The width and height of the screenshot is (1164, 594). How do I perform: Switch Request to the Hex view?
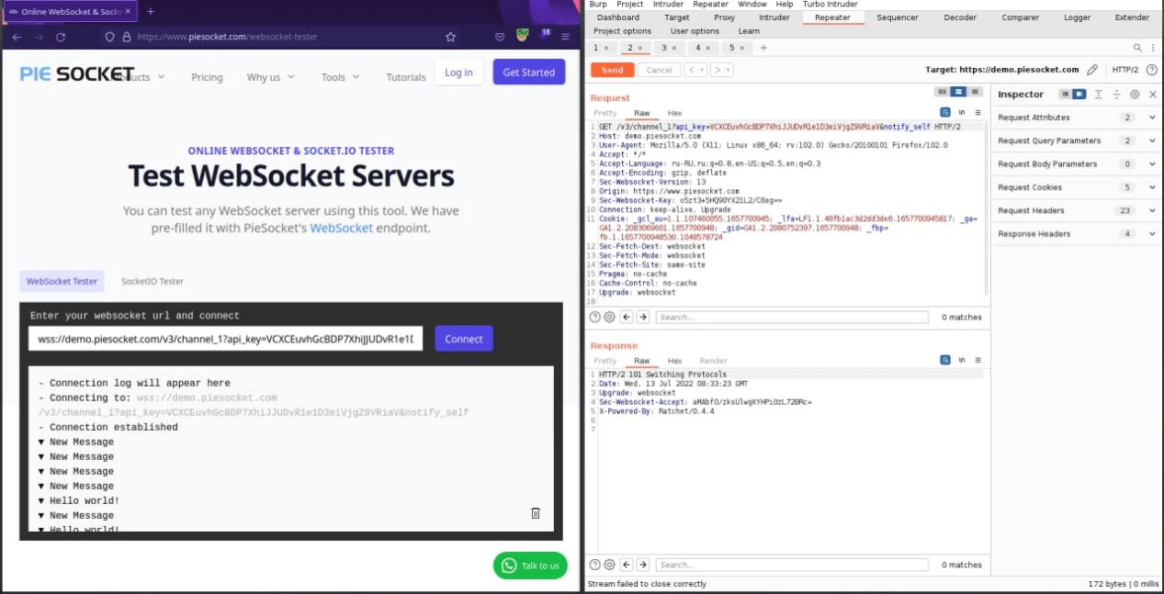pos(674,113)
